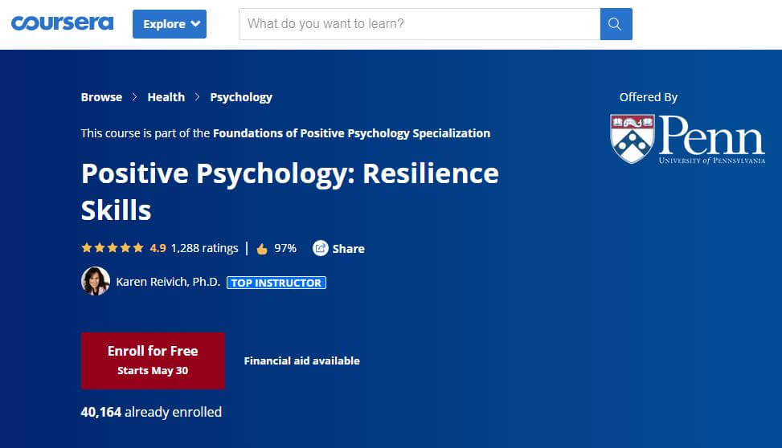The width and height of the screenshot is (782, 448).
Task: Click the five-star rating icons
Action: click(113, 248)
